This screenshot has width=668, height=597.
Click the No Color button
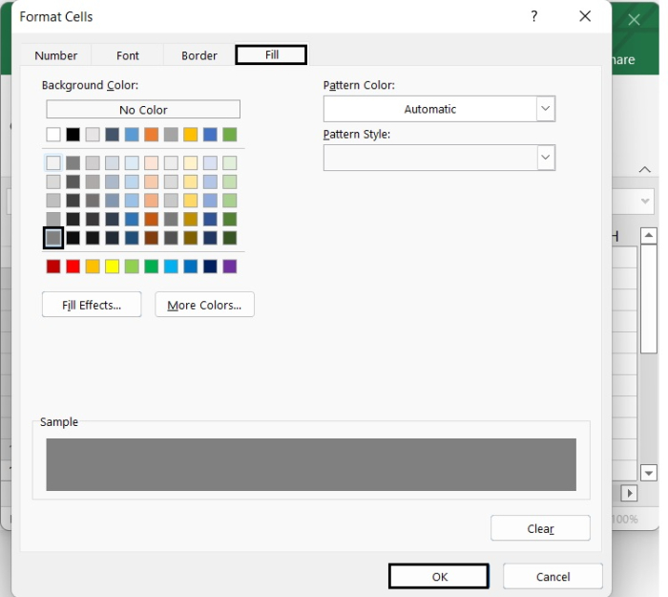[143, 110]
